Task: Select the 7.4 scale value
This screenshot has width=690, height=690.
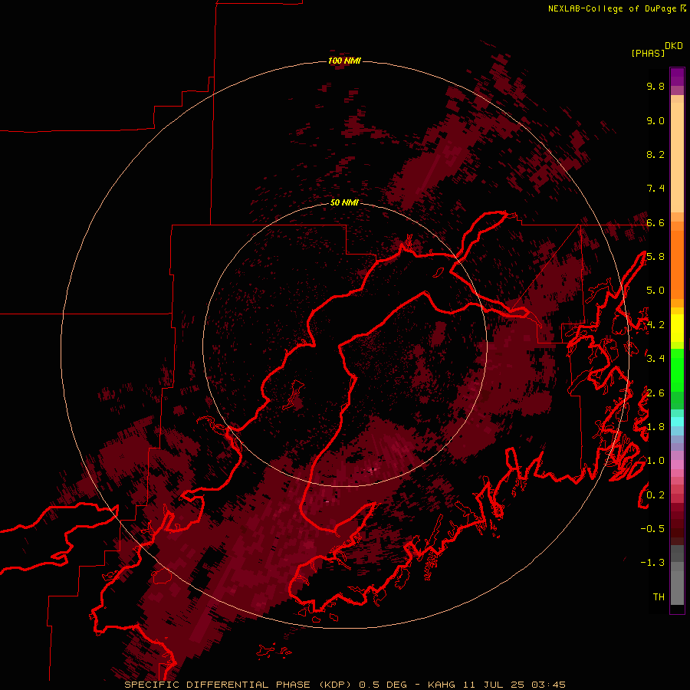Action: [655, 189]
